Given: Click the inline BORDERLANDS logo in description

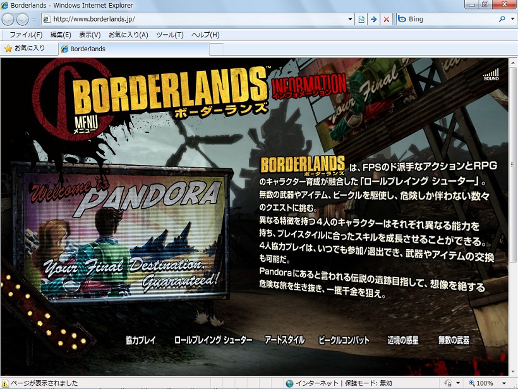Looking at the screenshot, I should tap(303, 165).
